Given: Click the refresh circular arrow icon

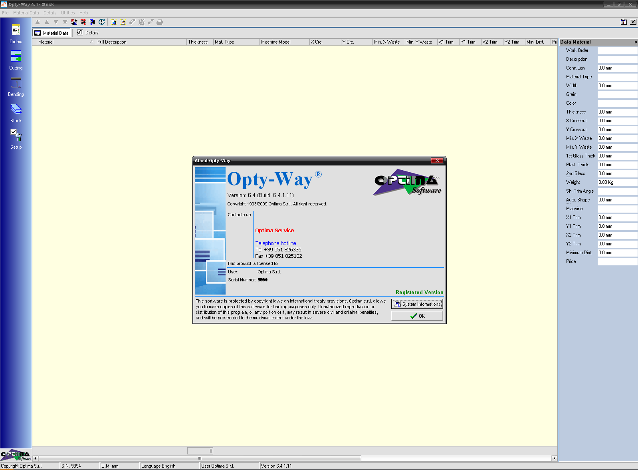Looking at the screenshot, I should point(102,22).
